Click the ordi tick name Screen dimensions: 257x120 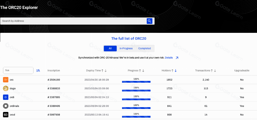(x=12, y=97)
